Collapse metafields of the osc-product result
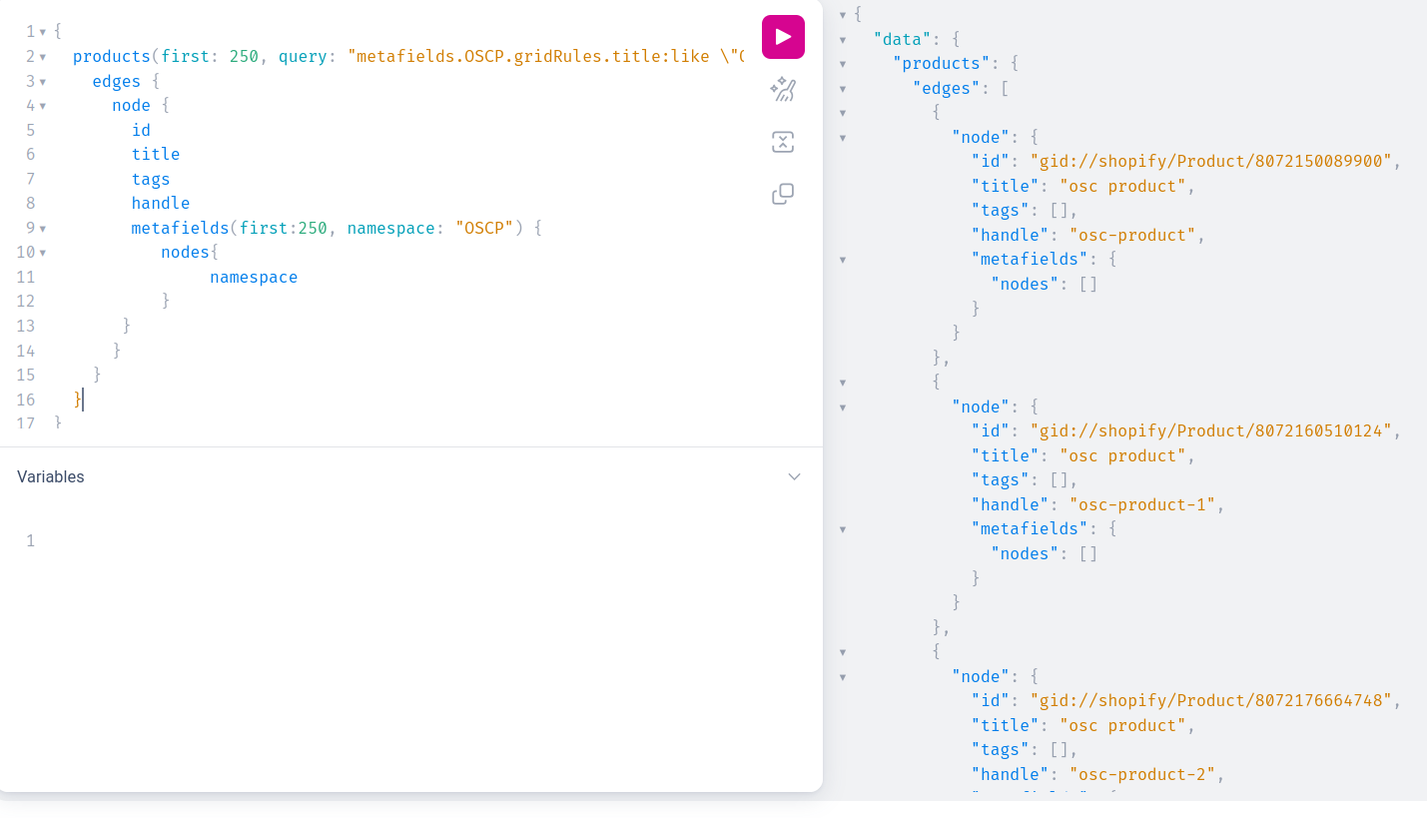 click(843, 260)
